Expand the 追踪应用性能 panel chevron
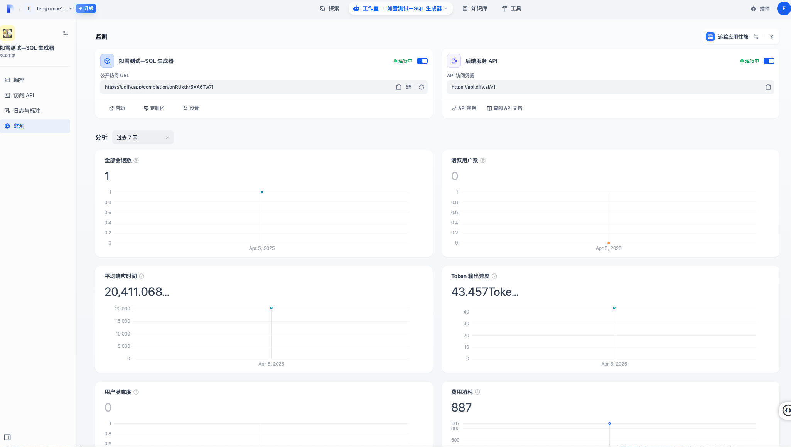The image size is (791, 447). [x=772, y=37]
